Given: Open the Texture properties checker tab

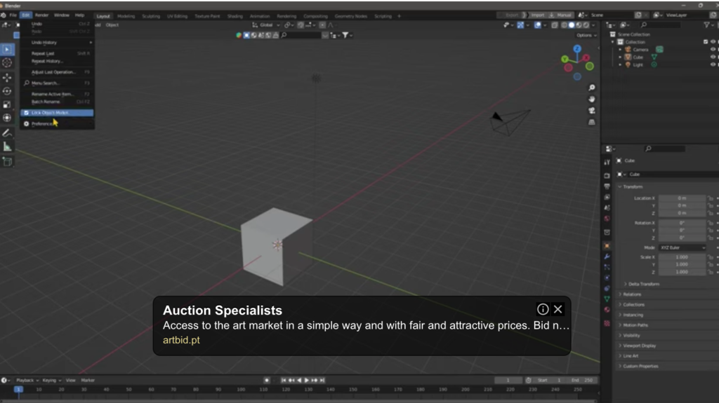Looking at the screenshot, I should (607, 323).
